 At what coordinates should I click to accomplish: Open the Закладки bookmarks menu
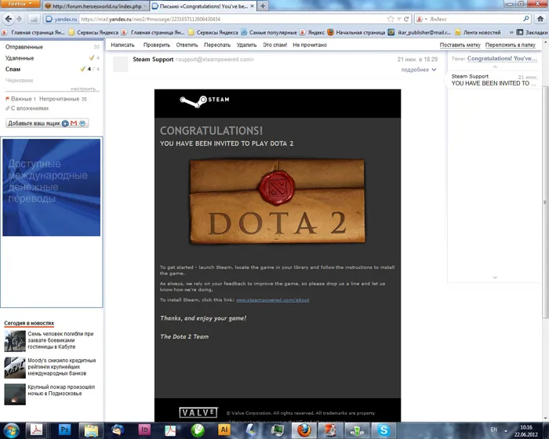coord(533,32)
